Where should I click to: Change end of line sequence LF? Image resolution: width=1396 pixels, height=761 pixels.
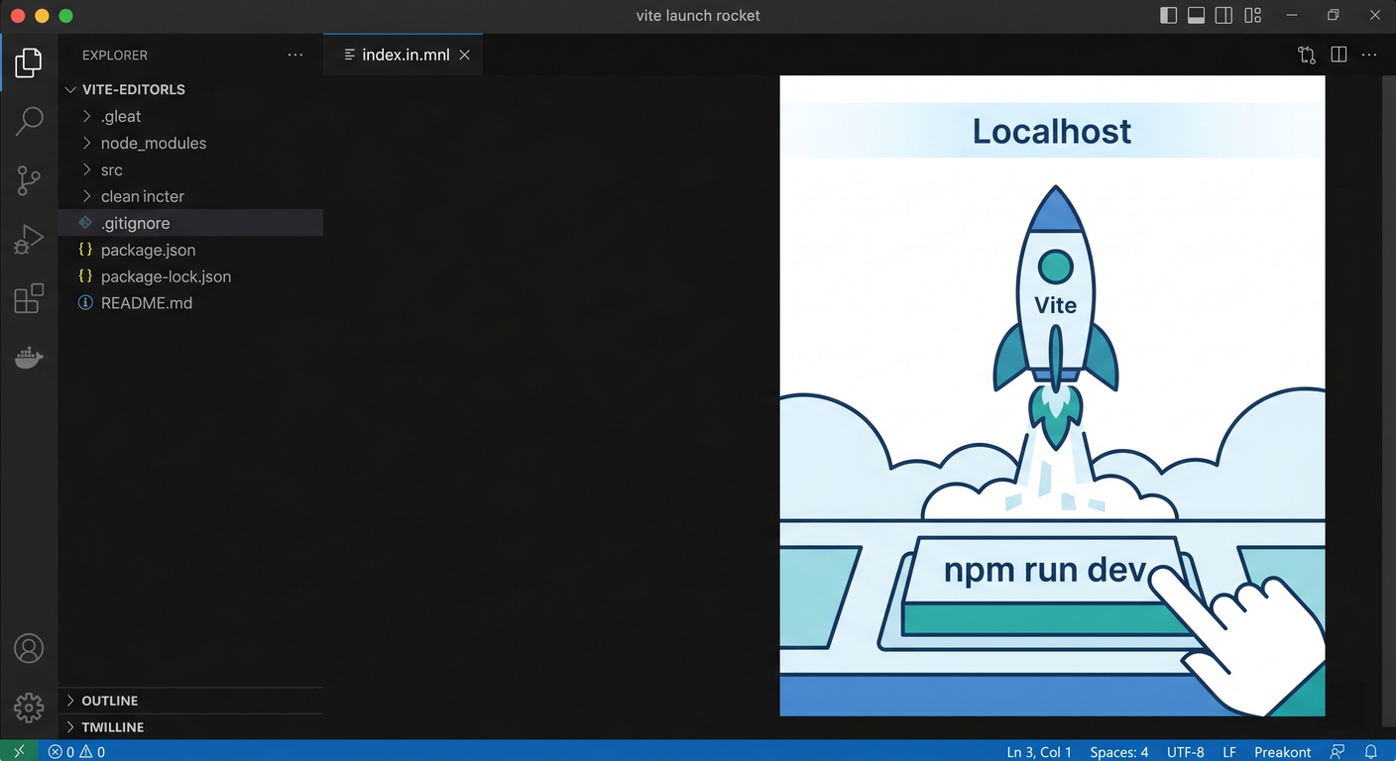(1229, 752)
